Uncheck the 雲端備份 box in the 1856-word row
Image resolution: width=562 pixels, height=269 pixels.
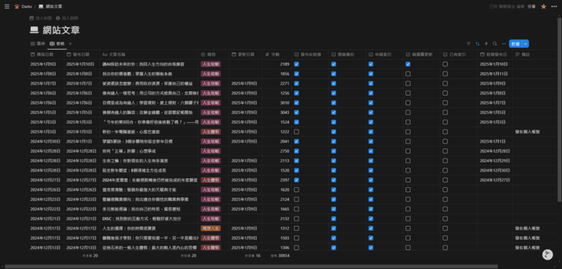coord(334,74)
